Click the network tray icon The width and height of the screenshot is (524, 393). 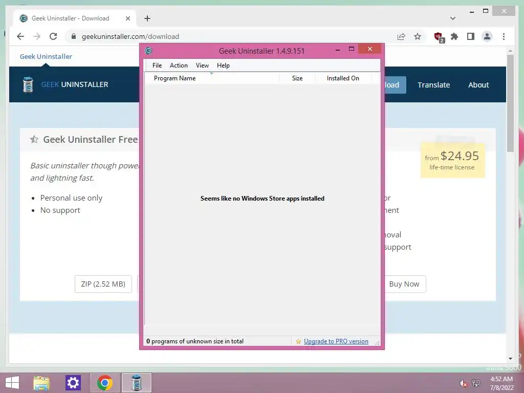476,383
